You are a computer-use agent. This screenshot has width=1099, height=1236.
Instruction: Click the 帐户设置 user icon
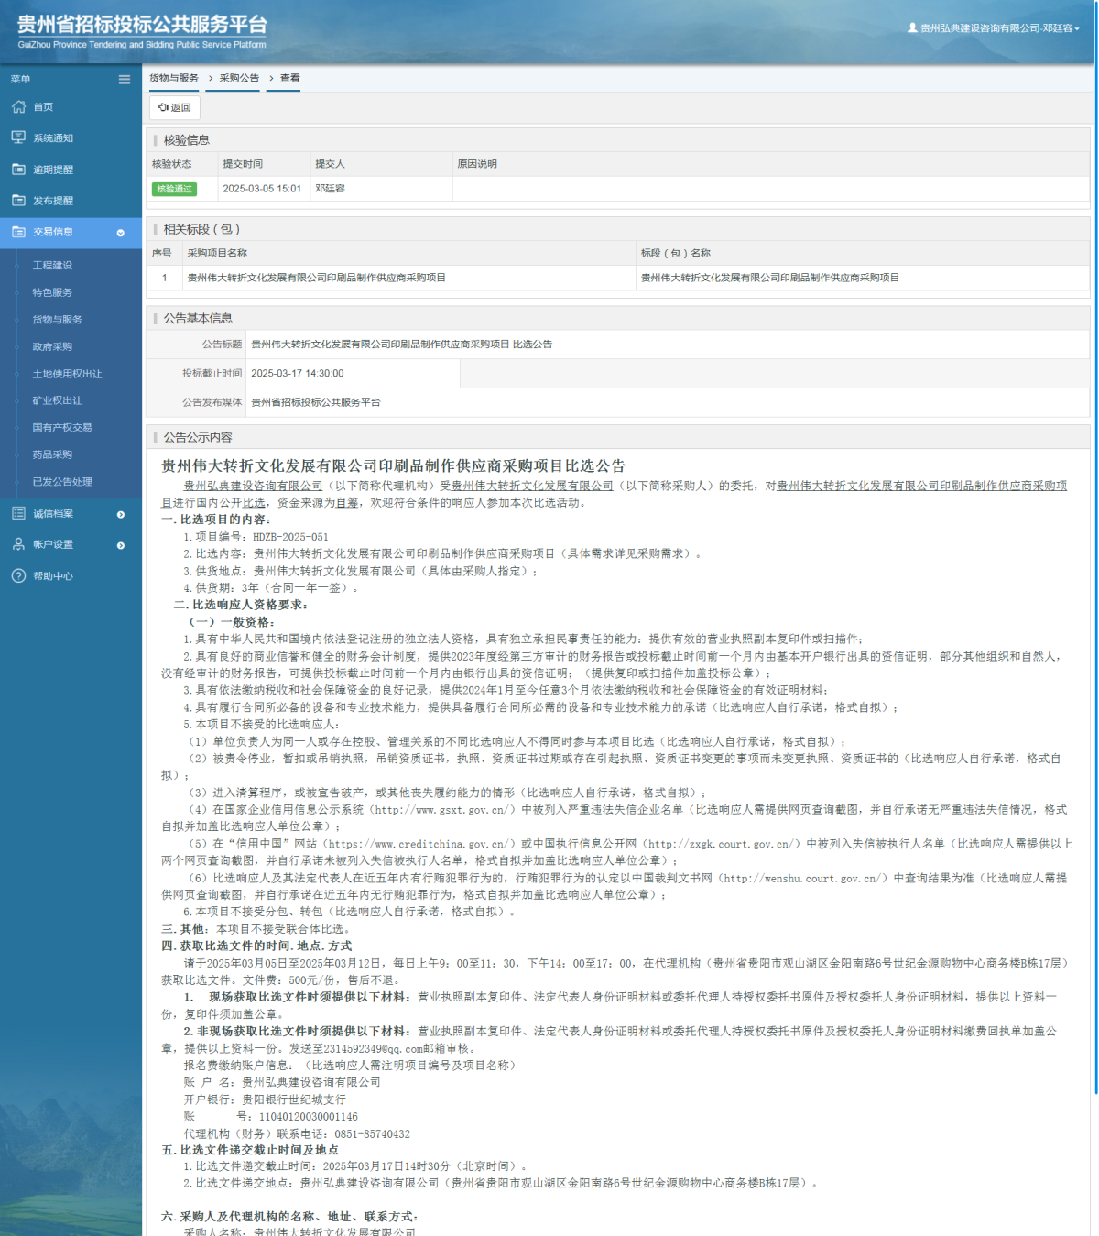[18, 544]
